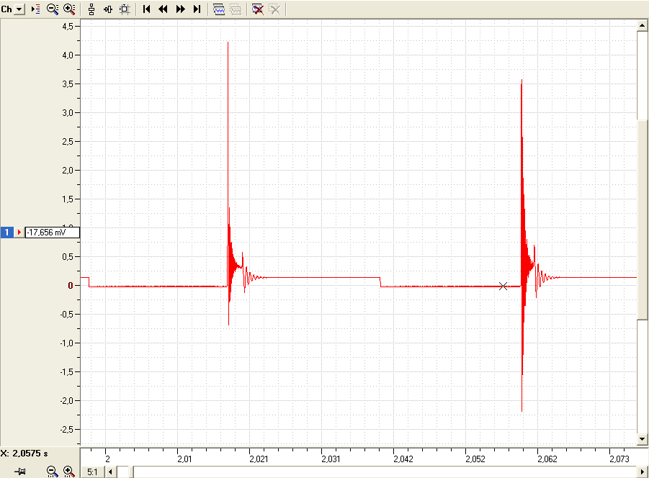Open the Ch channel dropdown

coord(19,9)
